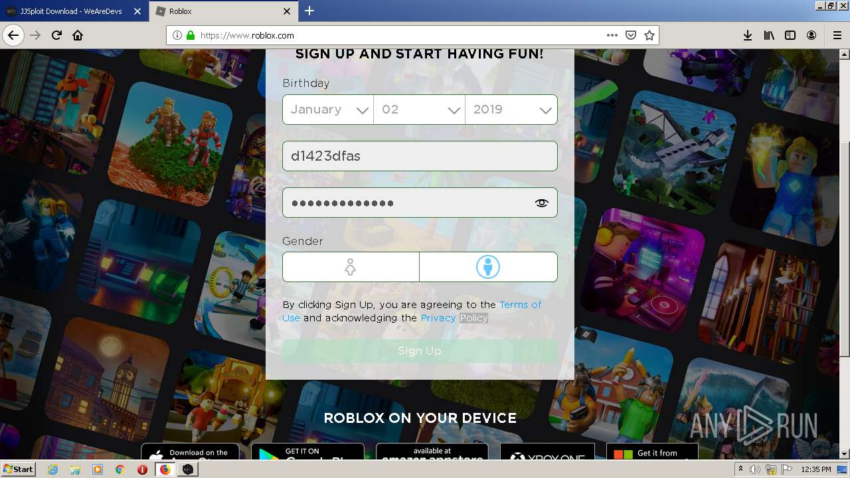850x478 pixels.
Task: Go to the browser home page
Action: 78,35
